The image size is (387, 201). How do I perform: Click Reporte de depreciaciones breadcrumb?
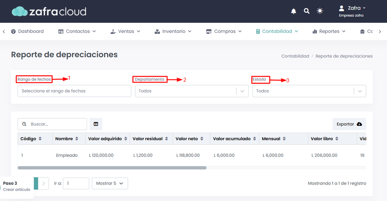(344, 56)
